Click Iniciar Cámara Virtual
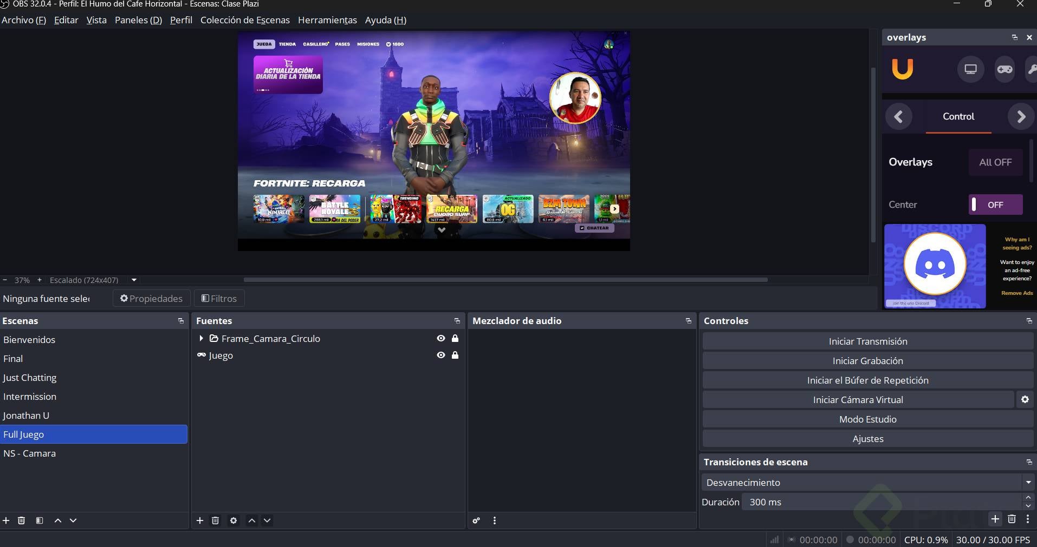The width and height of the screenshot is (1037, 547). 858,400
